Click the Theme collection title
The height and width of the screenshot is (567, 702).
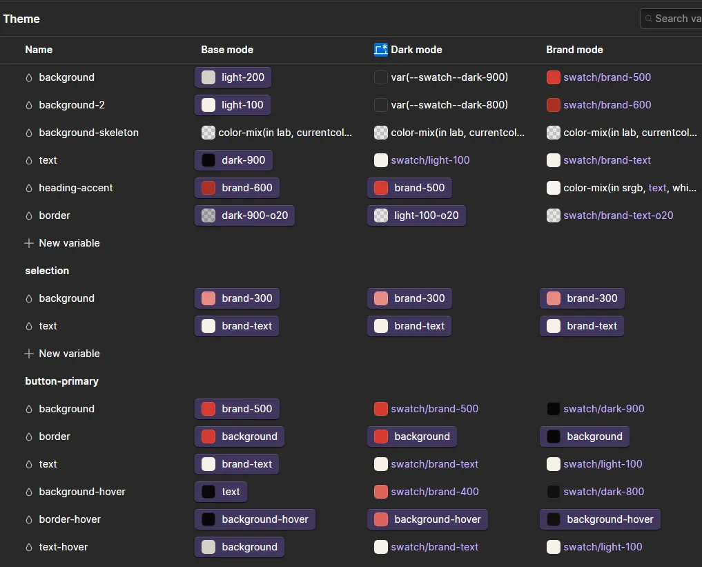click(21, 19)
